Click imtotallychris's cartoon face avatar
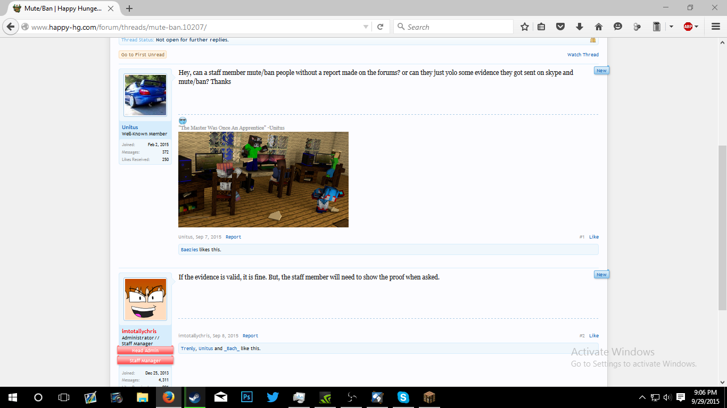727x408 pixels. click(x=145, y=299)
